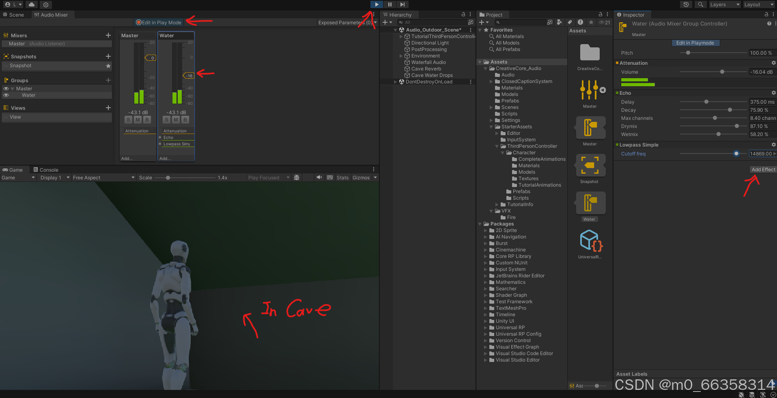This screenshot has width=777, height=398.
Task: Click the global search magnifier icon
Action: pyautogui.click(x=700, y=4)
